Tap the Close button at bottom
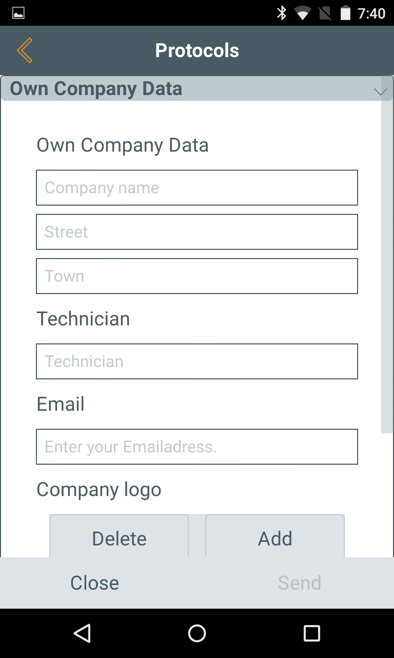This screenshot has width=394, height=658. click(95, 582)
